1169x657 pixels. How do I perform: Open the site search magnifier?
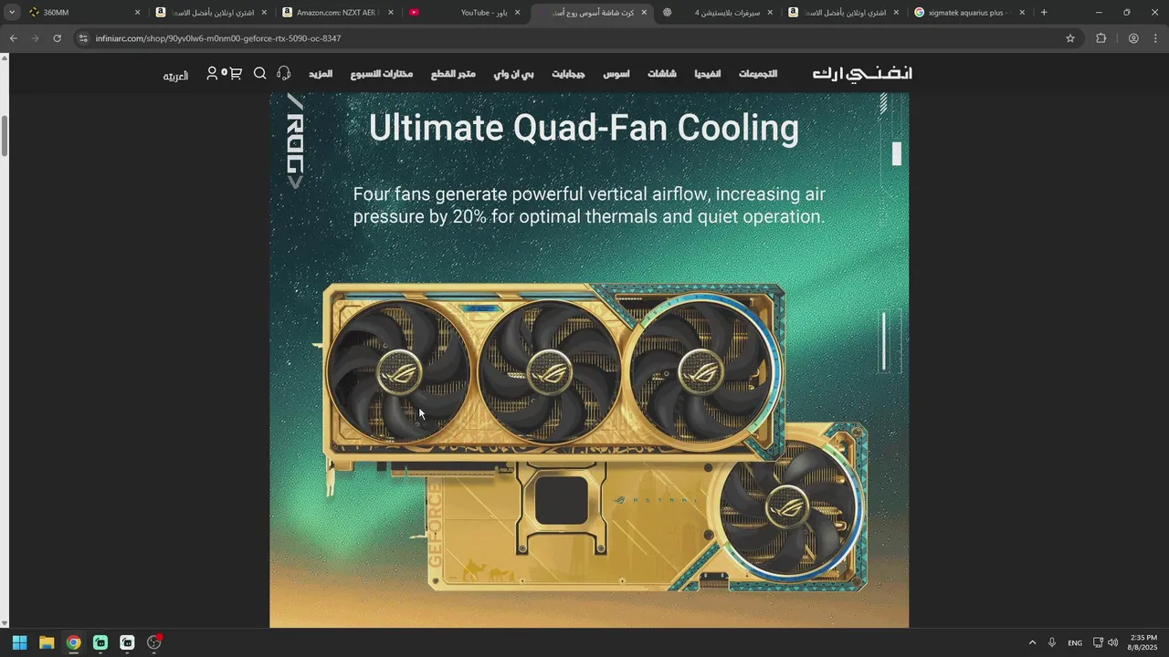260,73
